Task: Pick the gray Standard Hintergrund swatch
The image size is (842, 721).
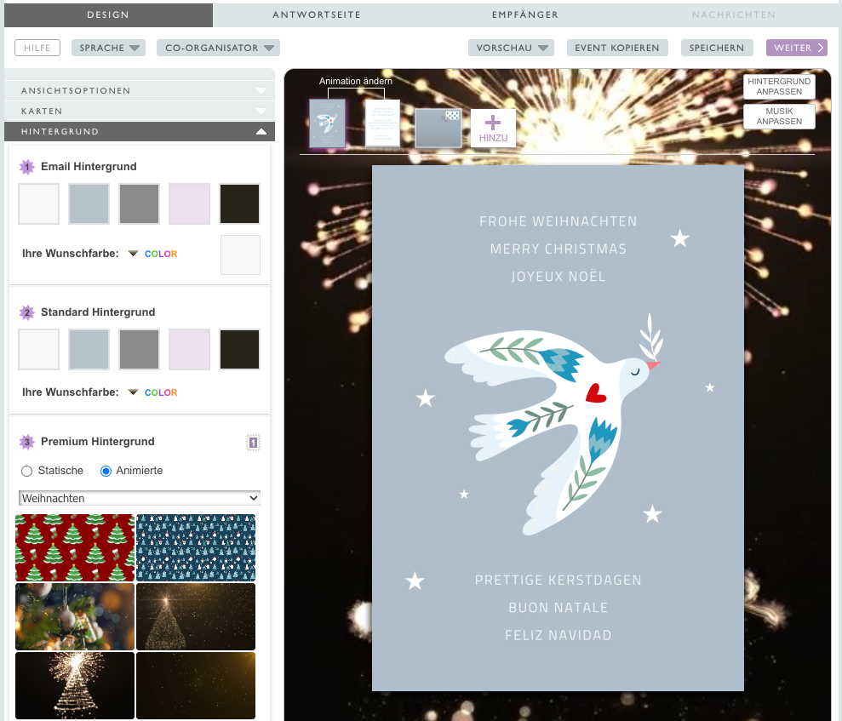Action: (x=139, y=350)
